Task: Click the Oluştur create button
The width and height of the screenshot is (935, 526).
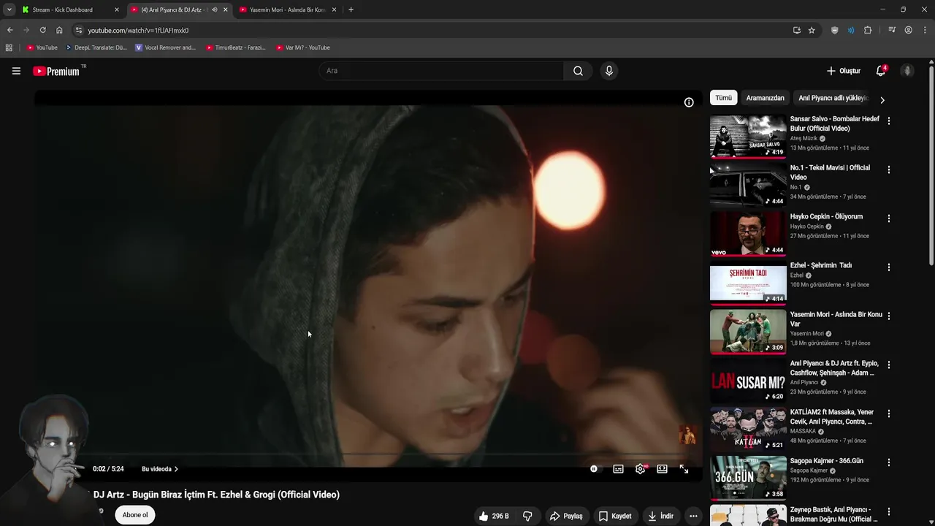Action: tap(844, 71)
